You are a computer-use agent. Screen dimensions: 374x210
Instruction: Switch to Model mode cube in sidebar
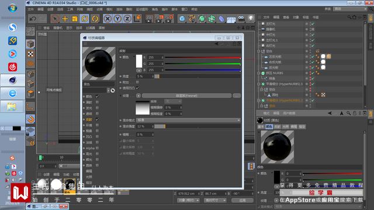(30, 44)
